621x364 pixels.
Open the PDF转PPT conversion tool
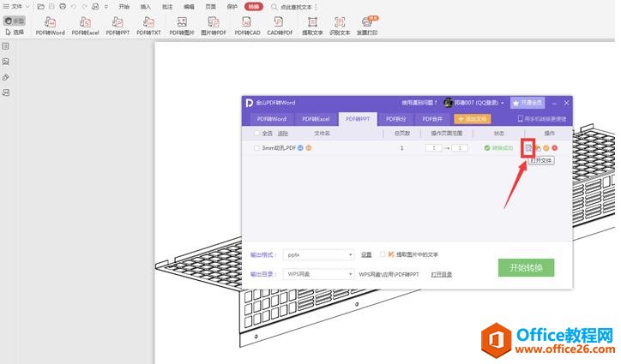click(118, 26)
